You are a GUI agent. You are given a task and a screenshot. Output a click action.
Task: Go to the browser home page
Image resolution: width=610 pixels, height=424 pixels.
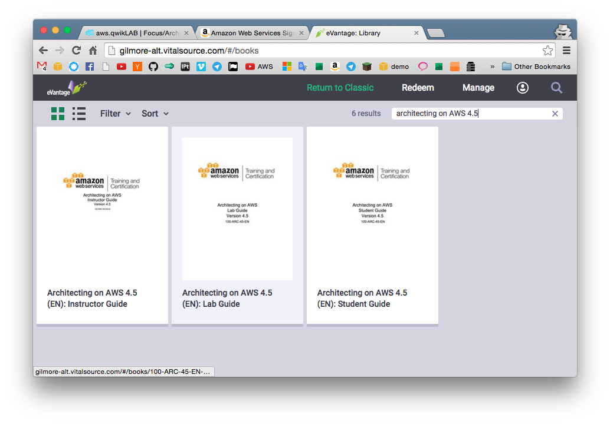coord(93,51)
